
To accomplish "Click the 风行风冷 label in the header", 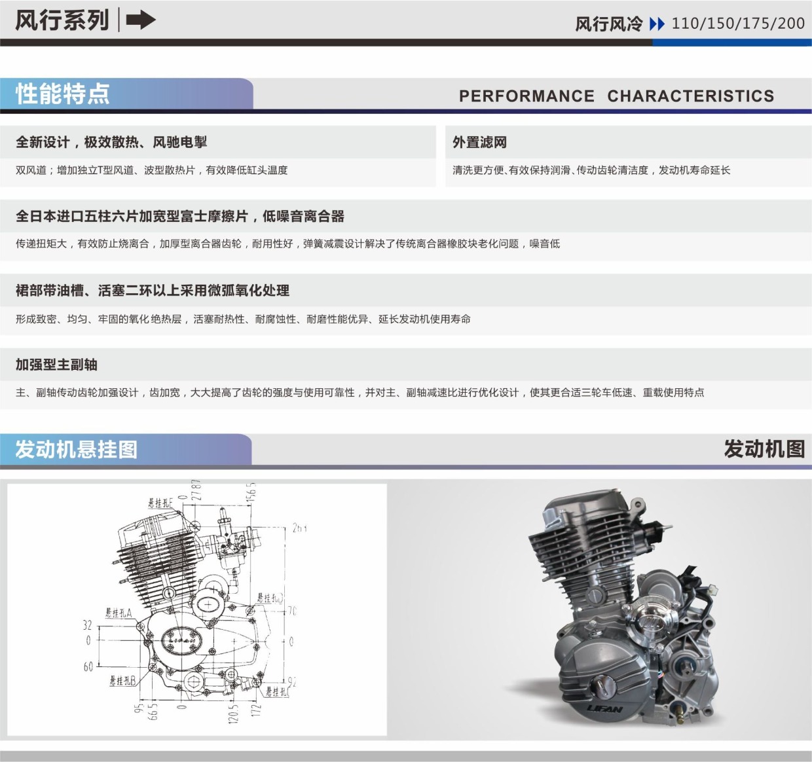I will click(x=608, y=24).
